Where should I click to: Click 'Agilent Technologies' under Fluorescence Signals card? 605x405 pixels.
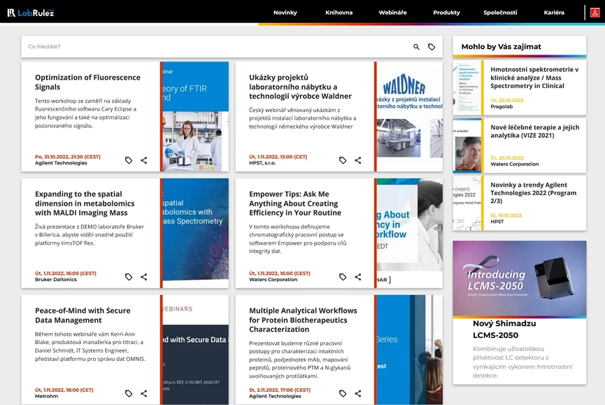click(61, 163)
